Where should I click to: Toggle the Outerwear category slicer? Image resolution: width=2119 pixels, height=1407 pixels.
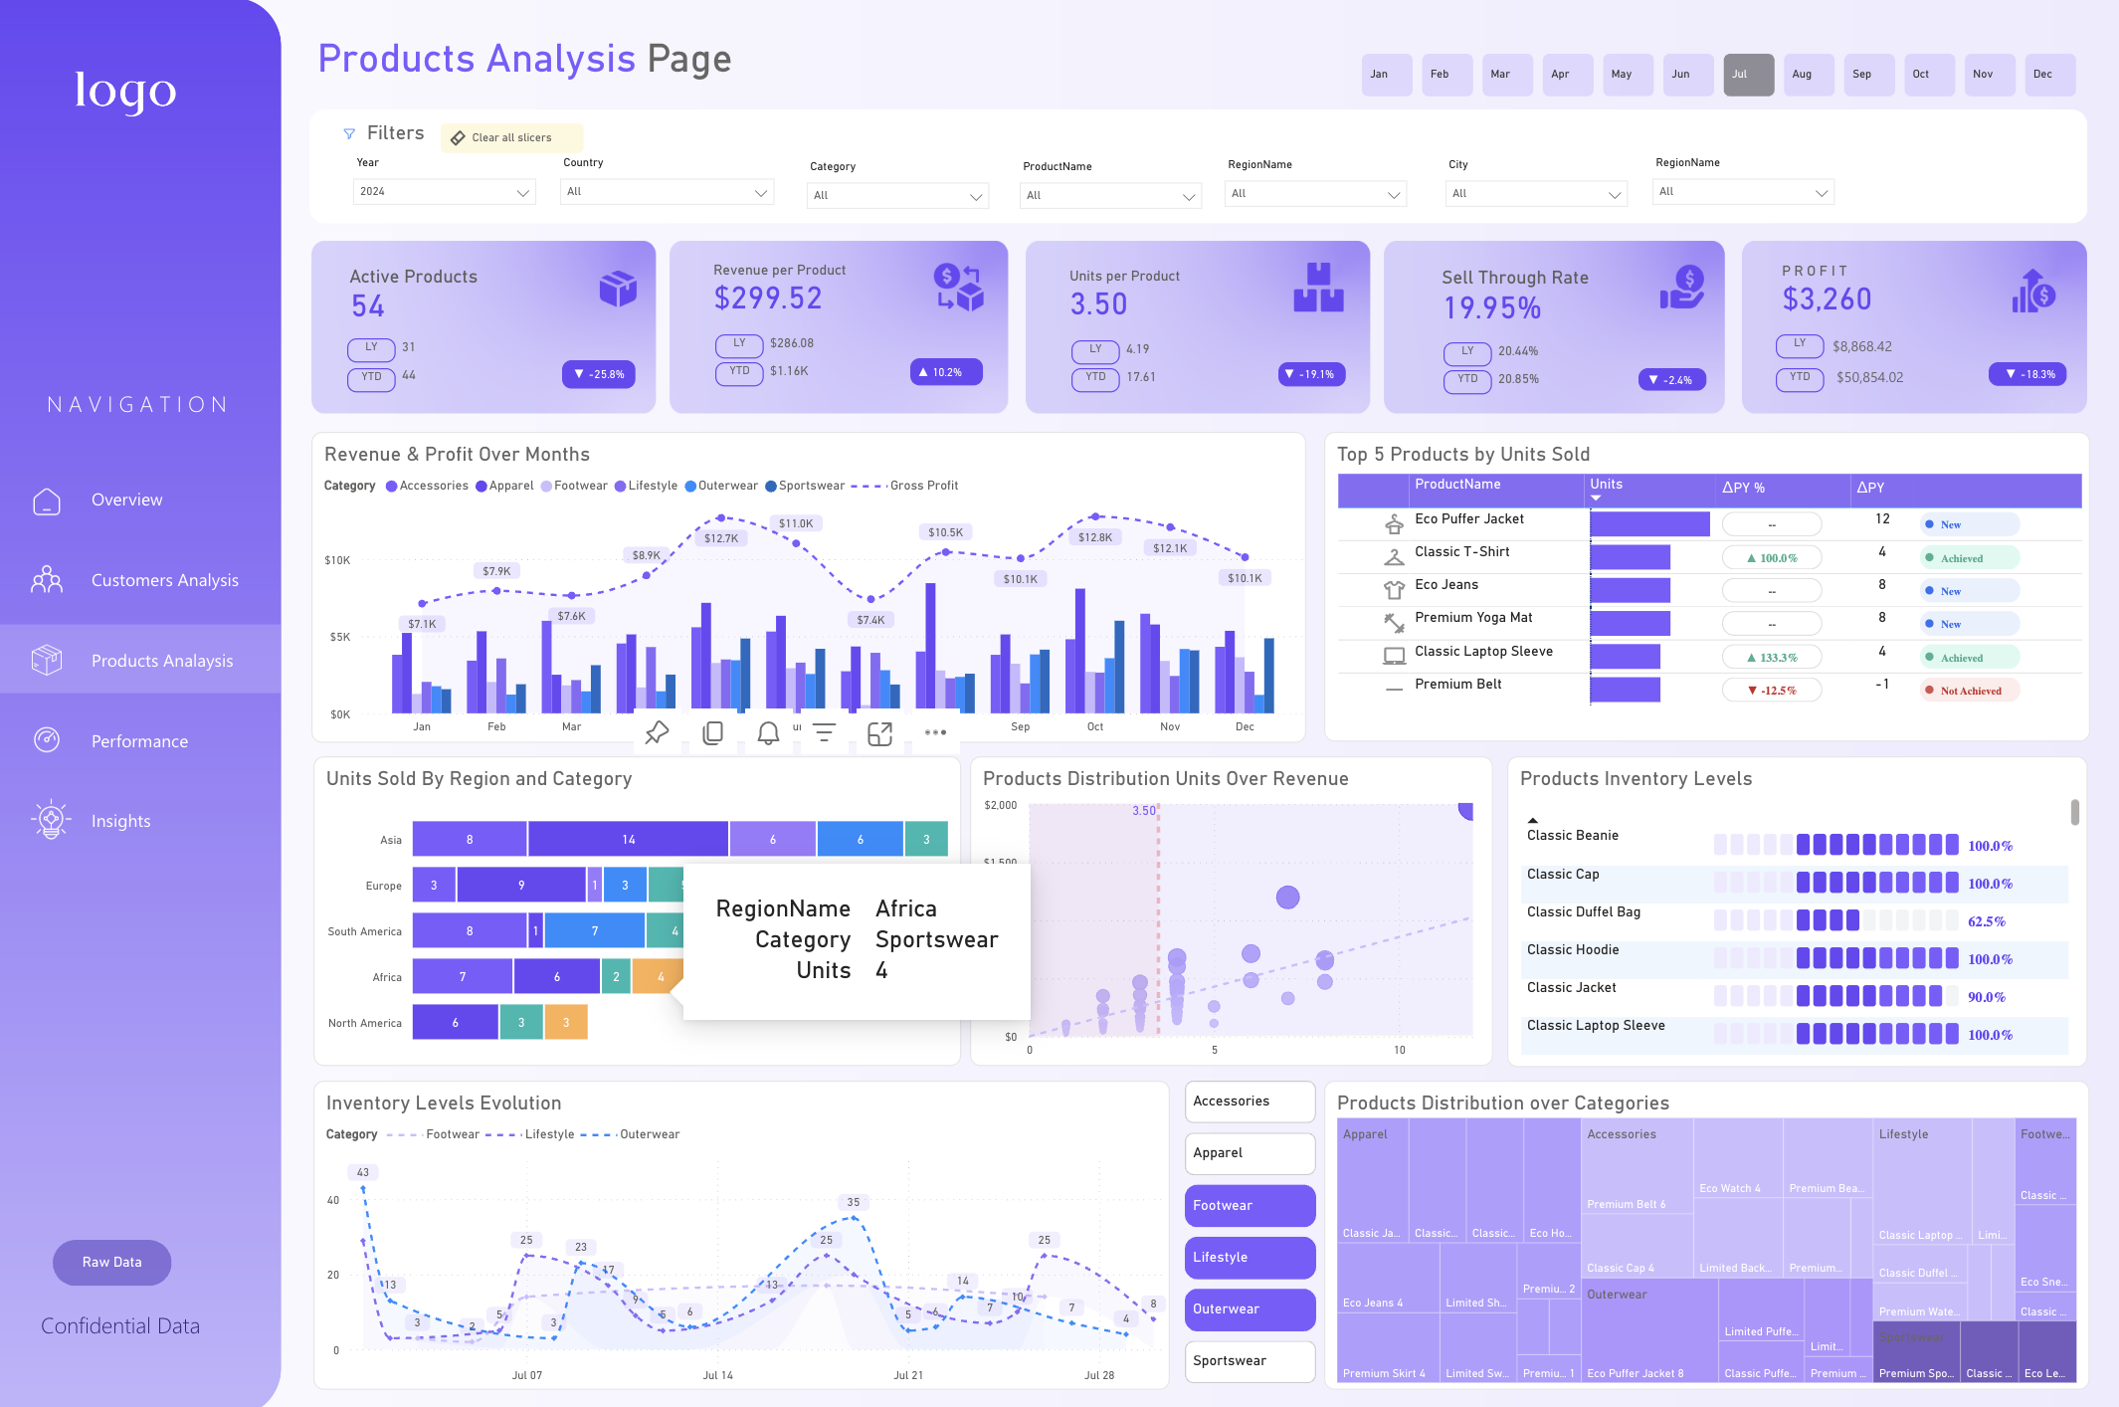click(1250, 1309)
